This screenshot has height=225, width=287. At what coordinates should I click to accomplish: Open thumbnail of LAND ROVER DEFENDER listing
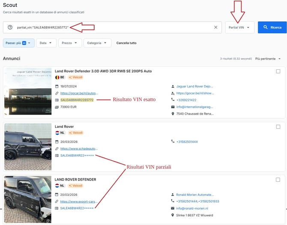[28, 199]
